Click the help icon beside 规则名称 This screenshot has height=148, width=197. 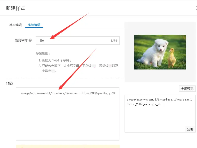tap(30, 40)
